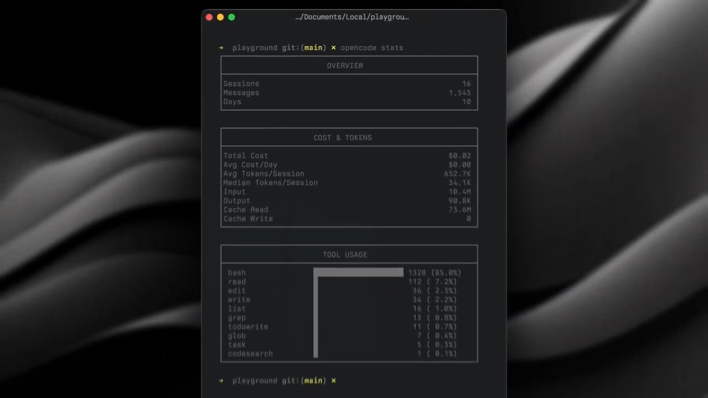Click the bash usage bar in the chart
This screenshot has height=398, width=708.
[358, 272]
